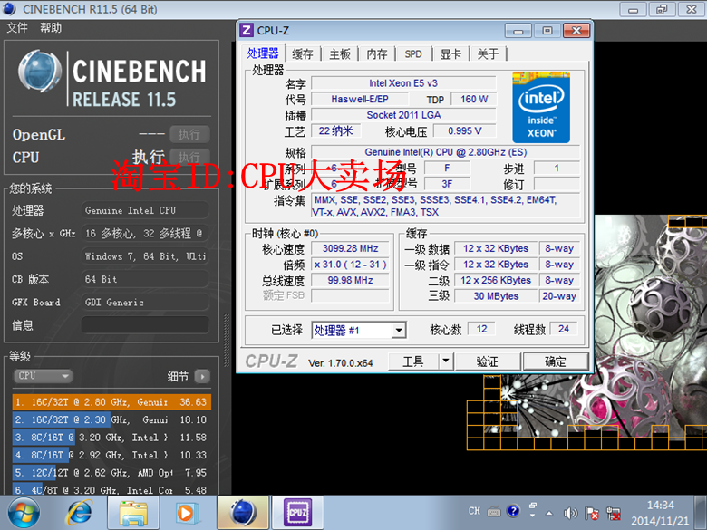Expand the 工具 dropdown arrow
Image resolution: width=707 pixels, height=530 pixels.
tap(446, 361)
